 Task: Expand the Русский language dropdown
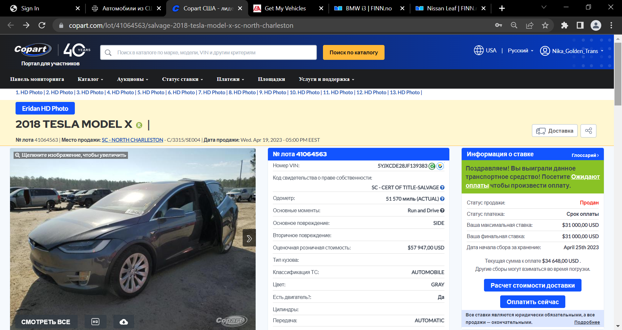(x=520, y=51)
